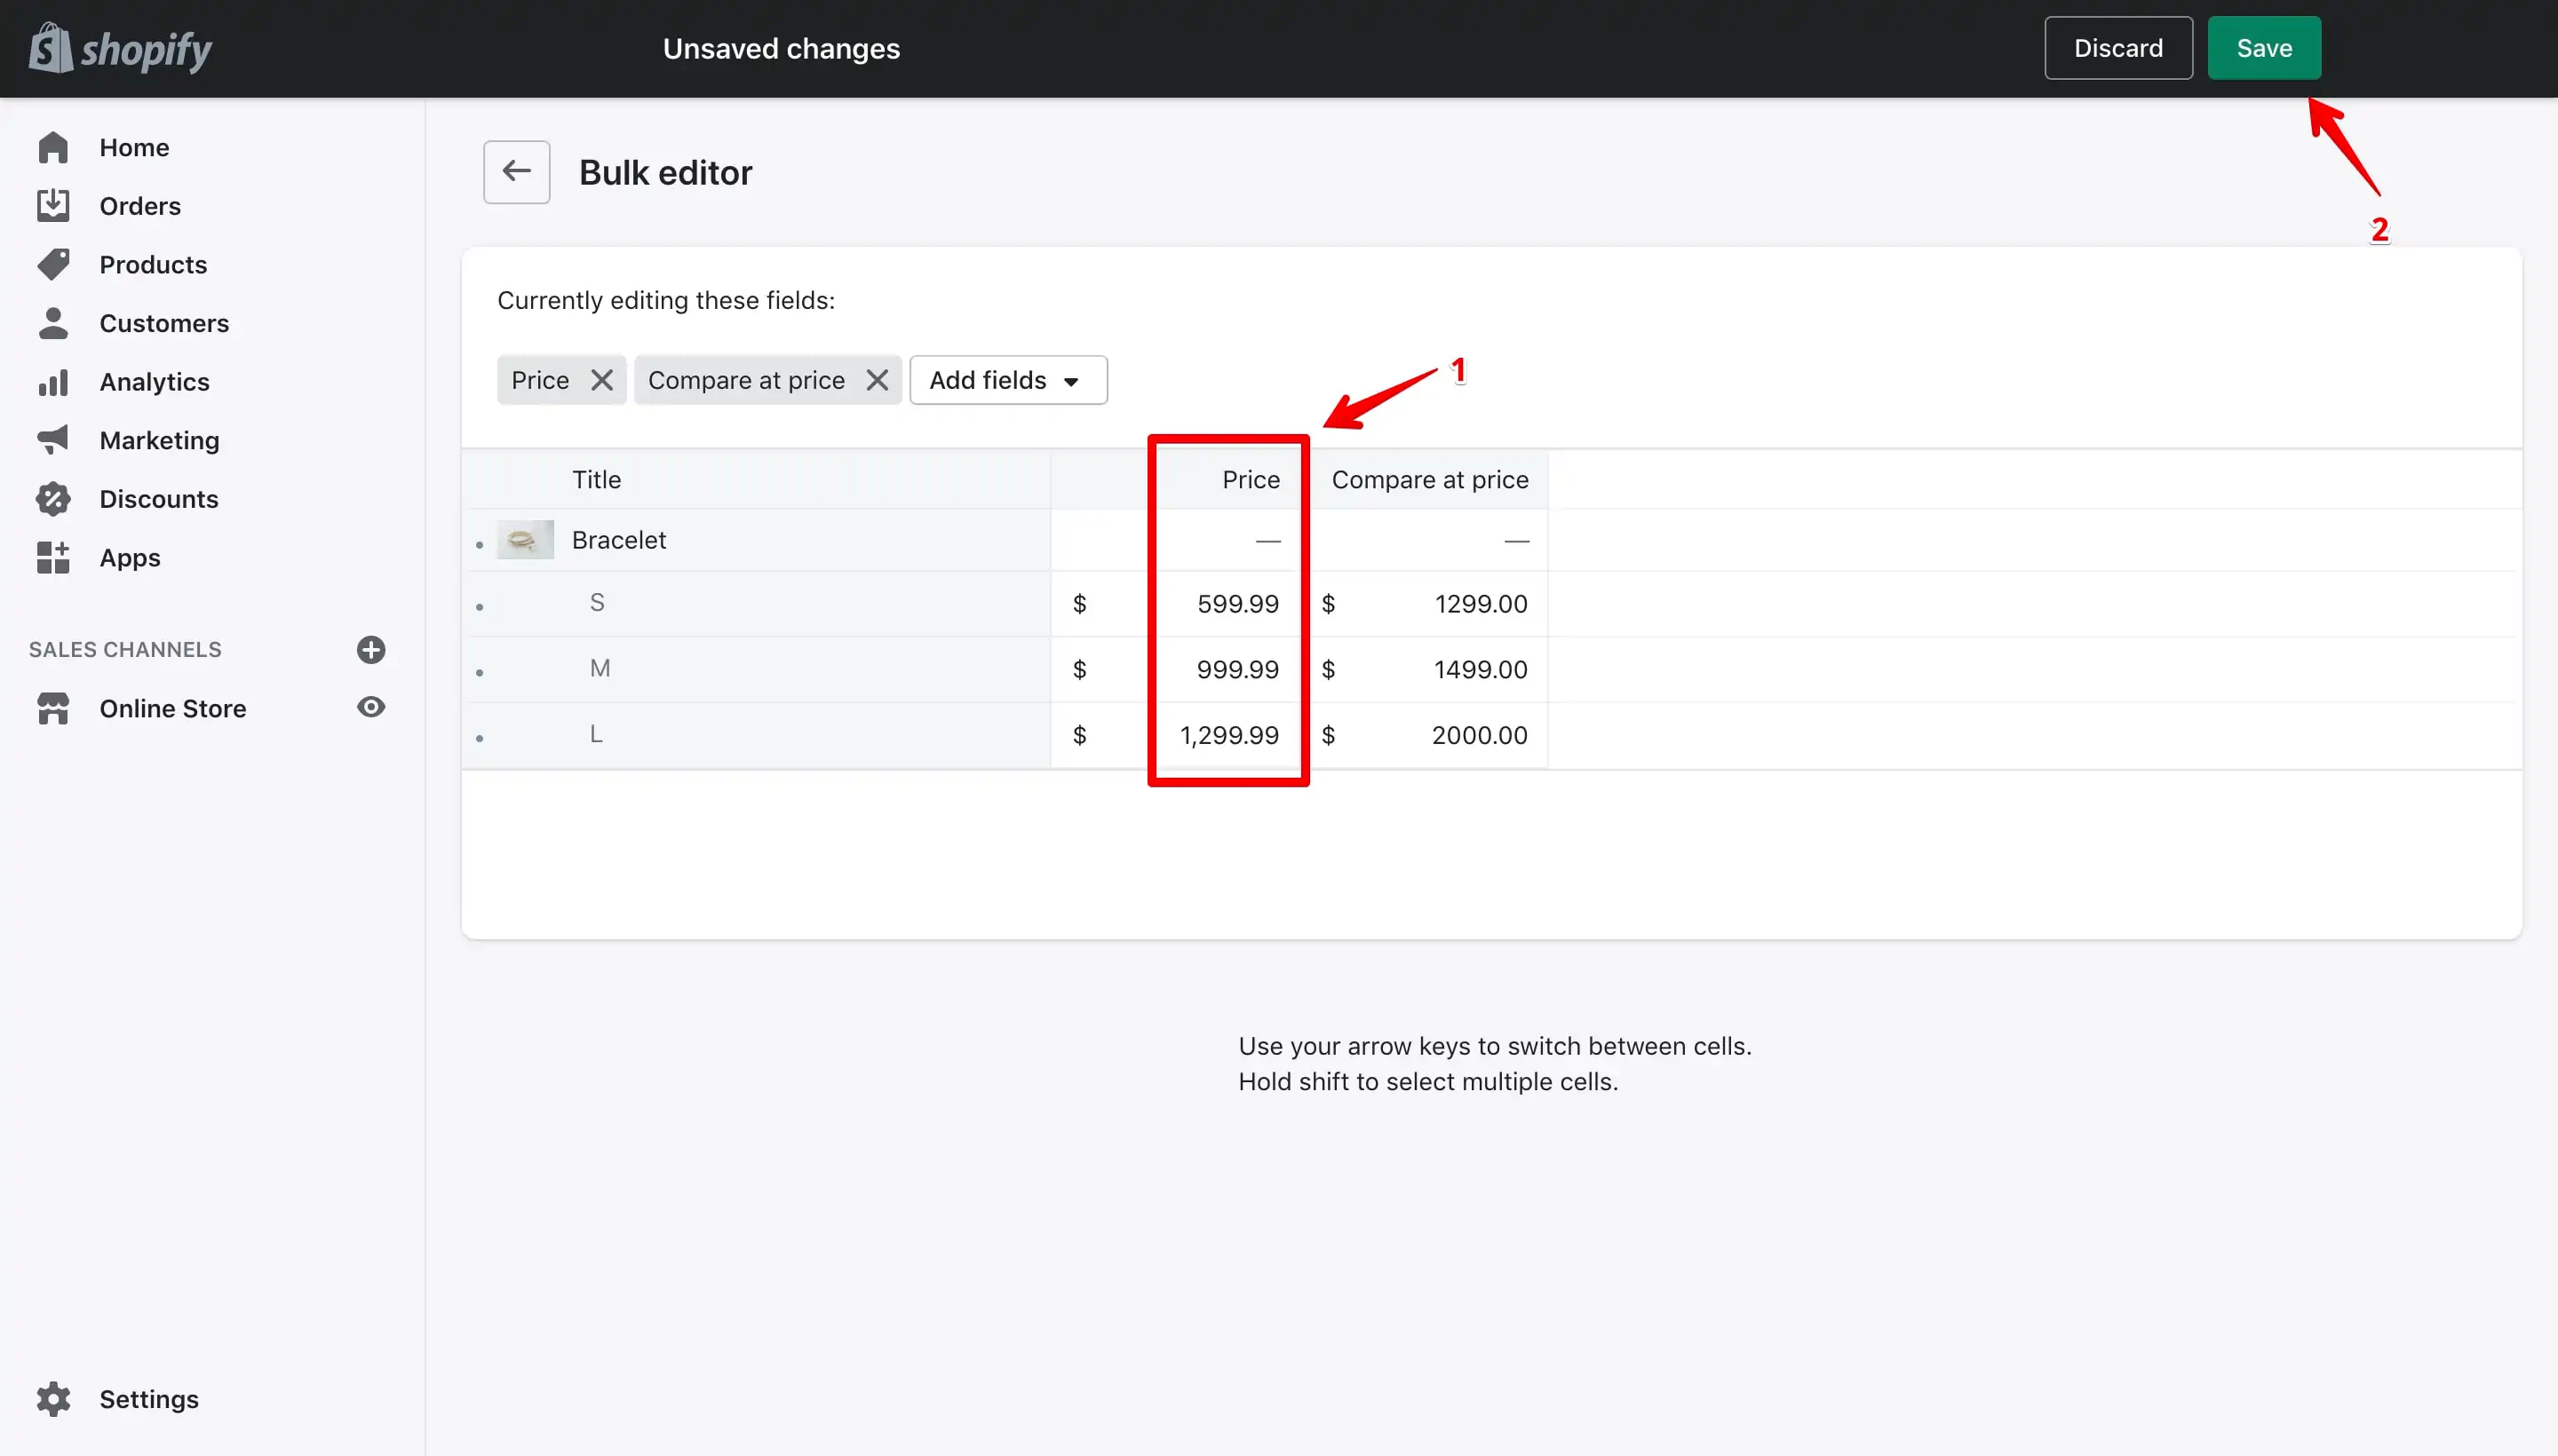
Task: Save the unsaved changes
Action: point(2264,48)
